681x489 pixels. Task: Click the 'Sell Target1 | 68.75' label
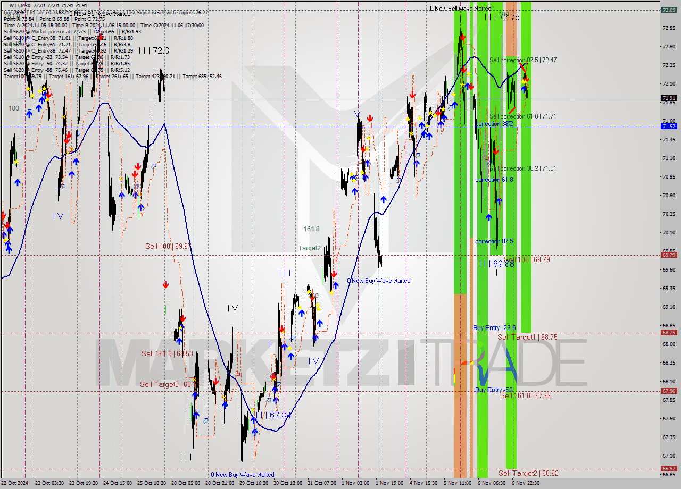tap(527, 337)
